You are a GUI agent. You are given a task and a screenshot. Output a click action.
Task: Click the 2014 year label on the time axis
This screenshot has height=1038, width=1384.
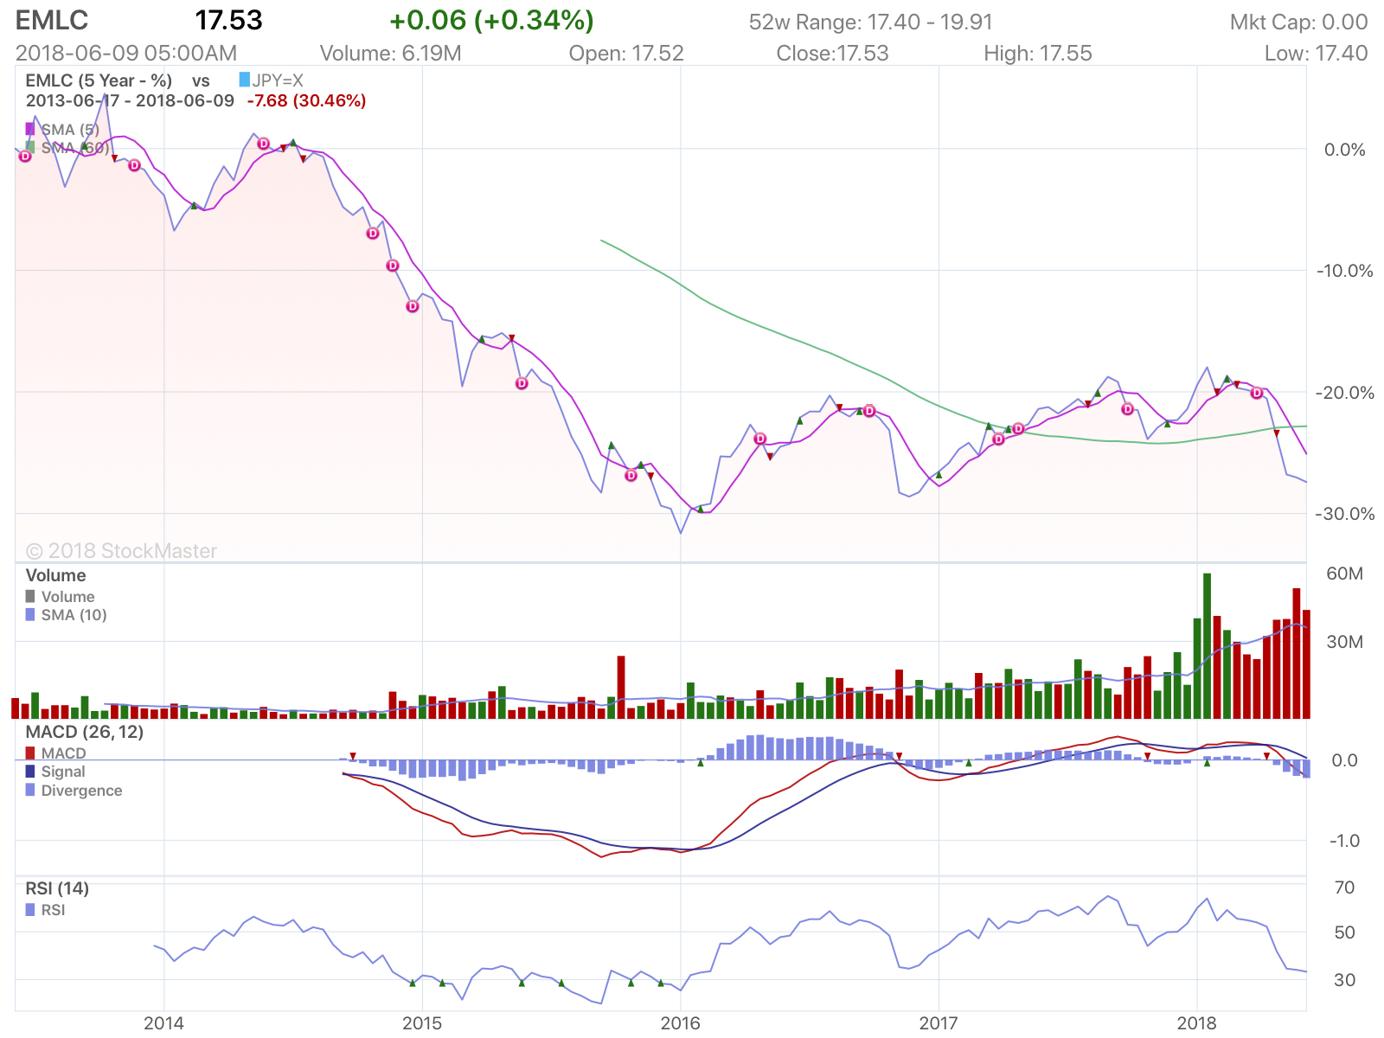pyautogui.click(x=163, y=1023)
